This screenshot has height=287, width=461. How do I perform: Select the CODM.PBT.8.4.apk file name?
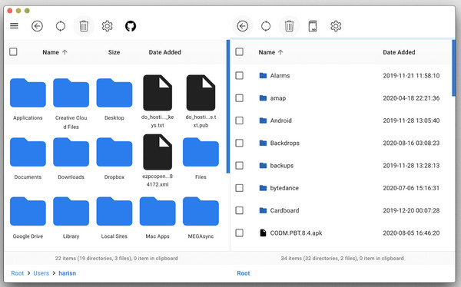[296, 233]
